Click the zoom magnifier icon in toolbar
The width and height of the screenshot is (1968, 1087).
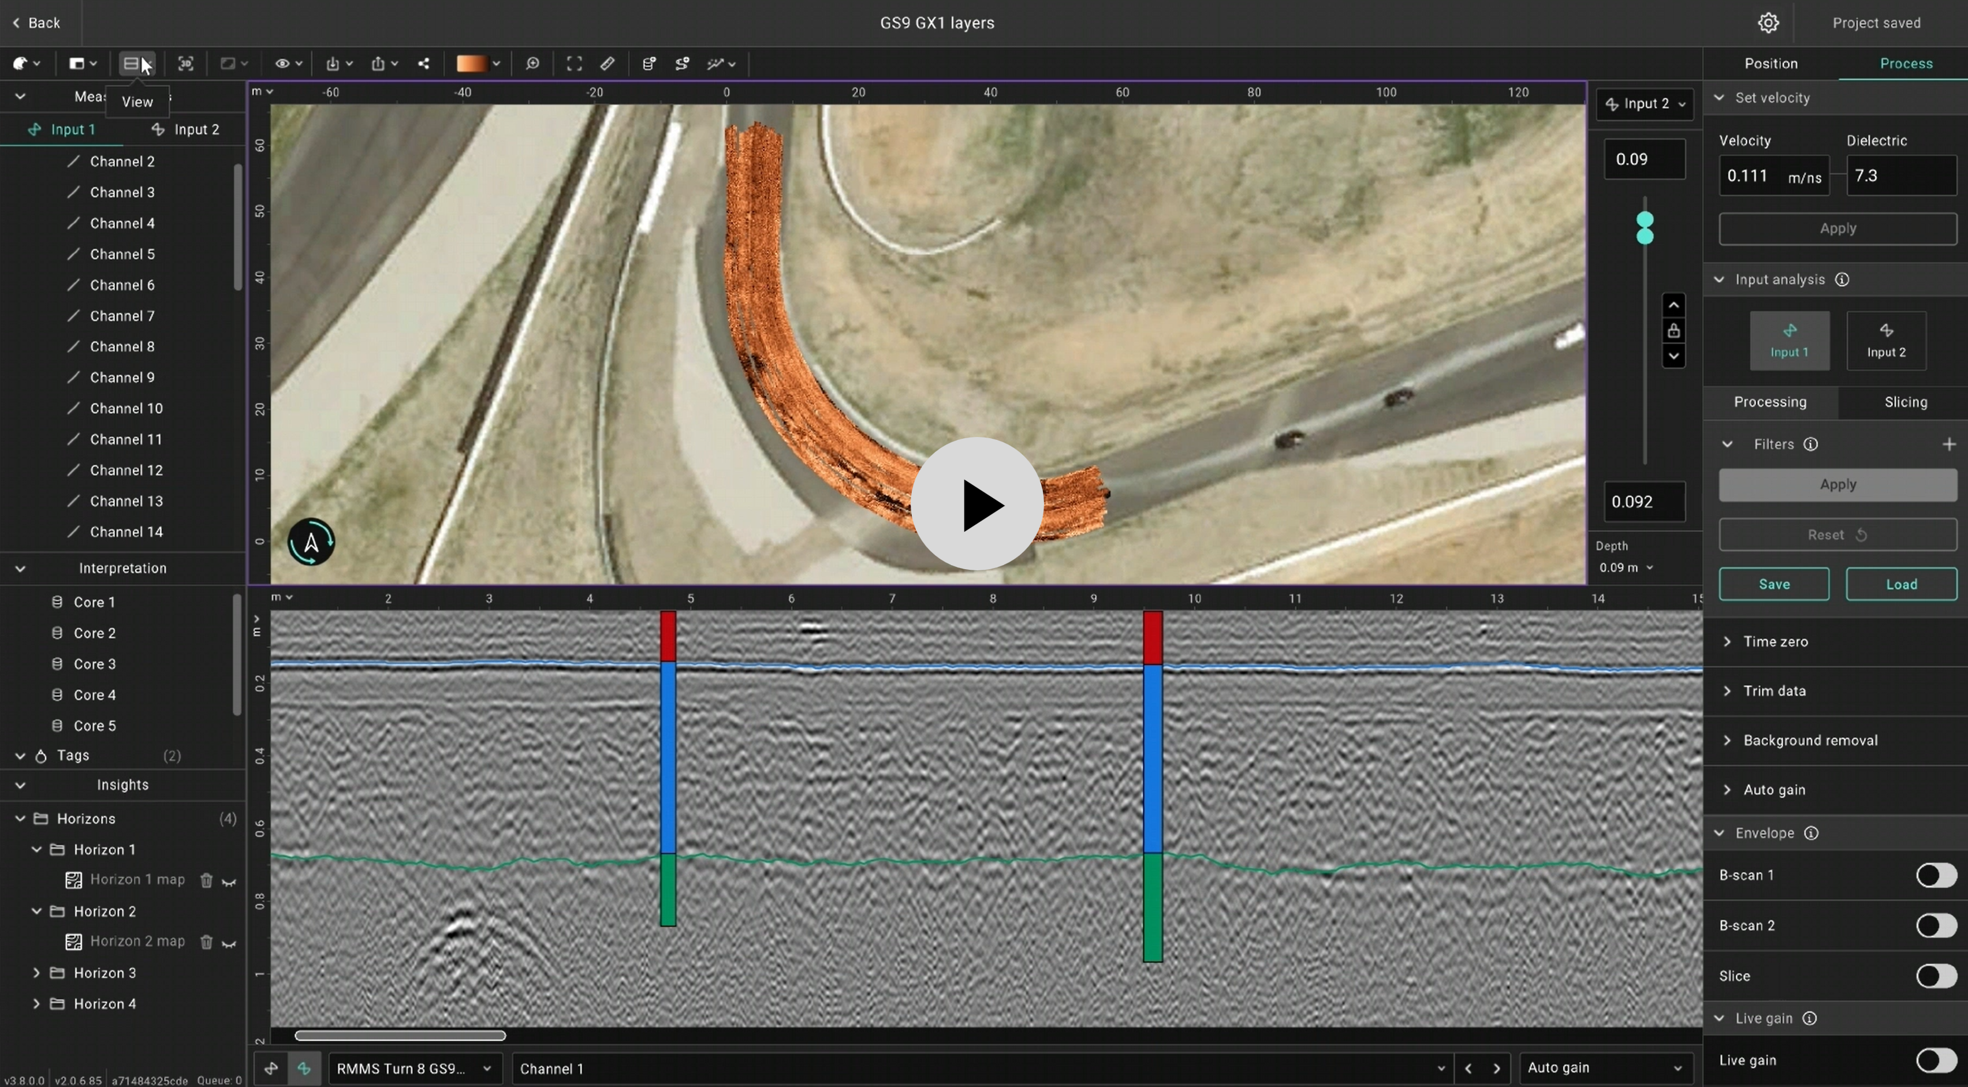532,63
